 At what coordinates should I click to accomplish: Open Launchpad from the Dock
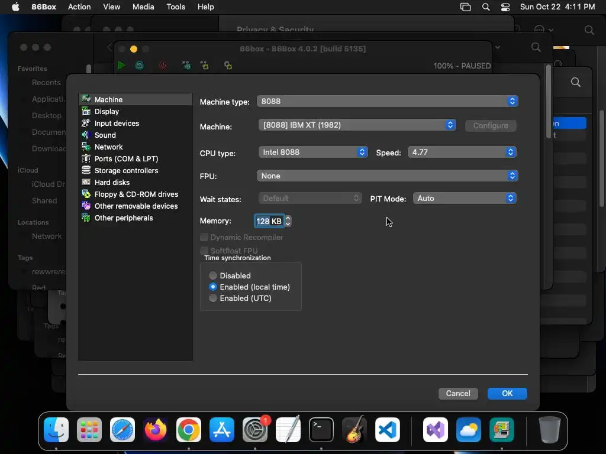point(89,430)
